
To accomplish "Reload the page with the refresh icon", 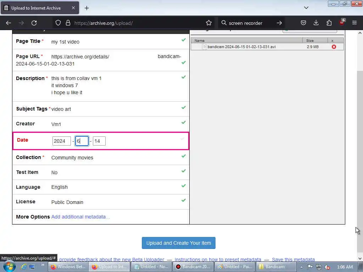I will click(x=34, y=23).
